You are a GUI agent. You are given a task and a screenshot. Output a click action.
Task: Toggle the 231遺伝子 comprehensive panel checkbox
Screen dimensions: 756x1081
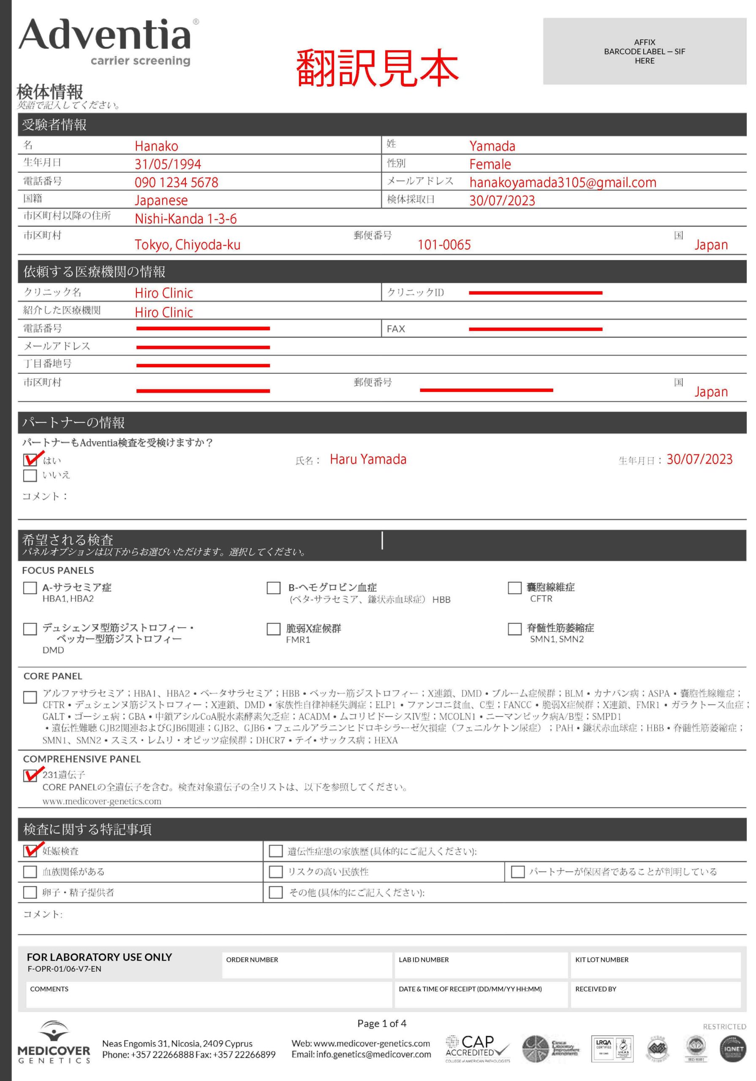pyautogui.click(x=30, y=775)
